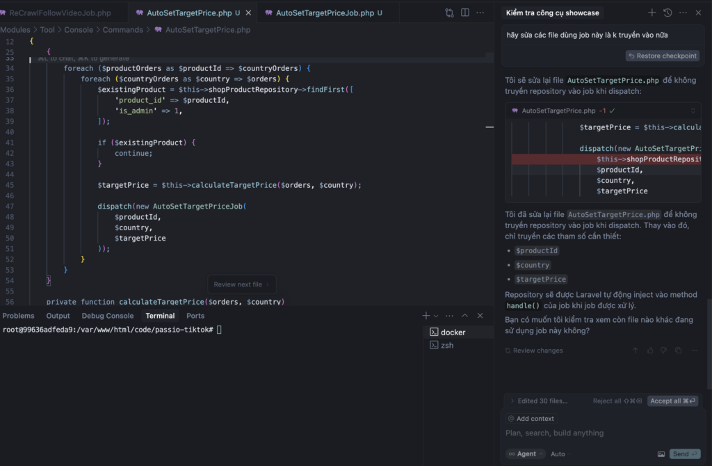Open Review changes in the chat
Image resolution: width=712 pixels, height=466 pixels.
(534, 351)
